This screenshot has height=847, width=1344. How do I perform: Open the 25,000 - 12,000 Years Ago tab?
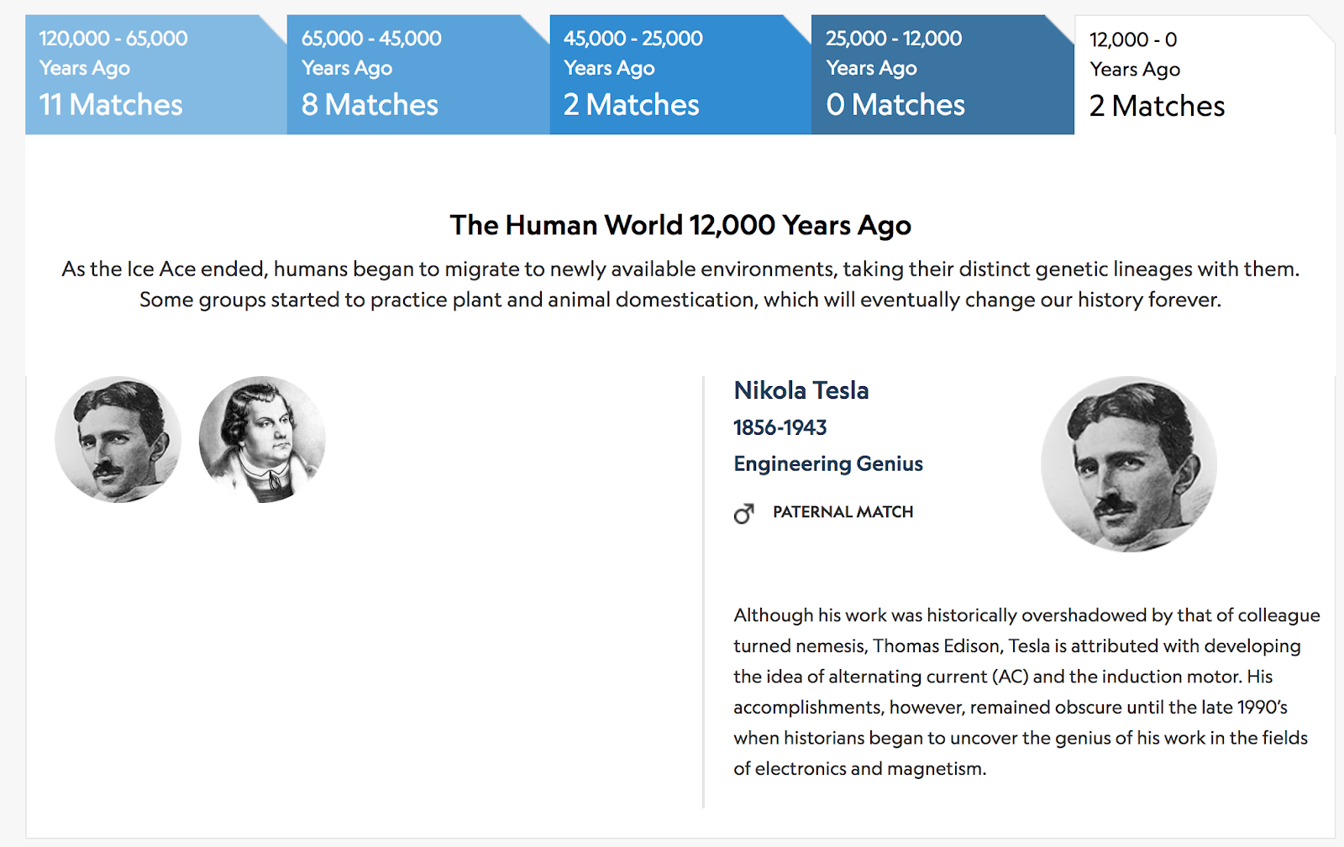(x=942, y=74)
